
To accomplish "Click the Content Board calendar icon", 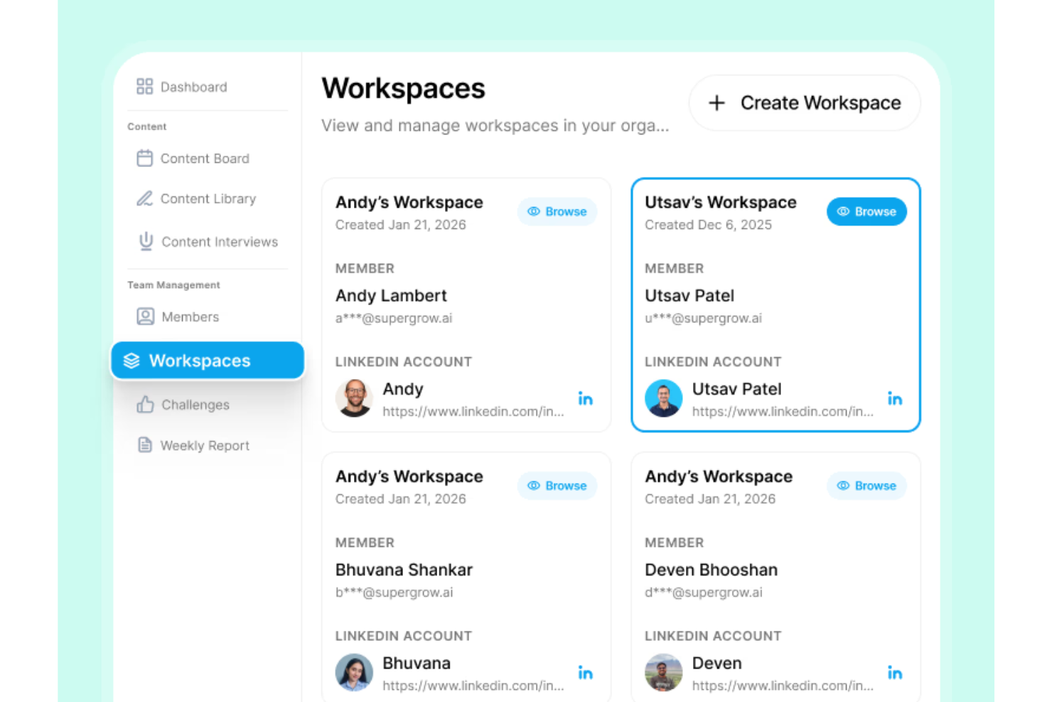I will 144,158.
